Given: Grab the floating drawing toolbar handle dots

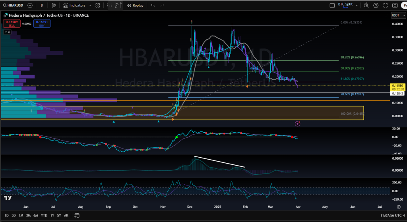Looking at the screenshot, I should tap(110, 5).
